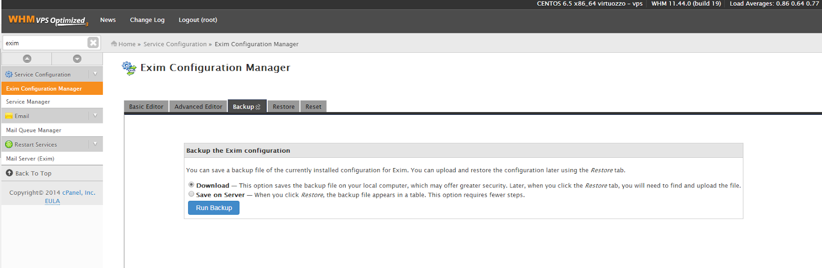Open the News menu item

point(108,20)
